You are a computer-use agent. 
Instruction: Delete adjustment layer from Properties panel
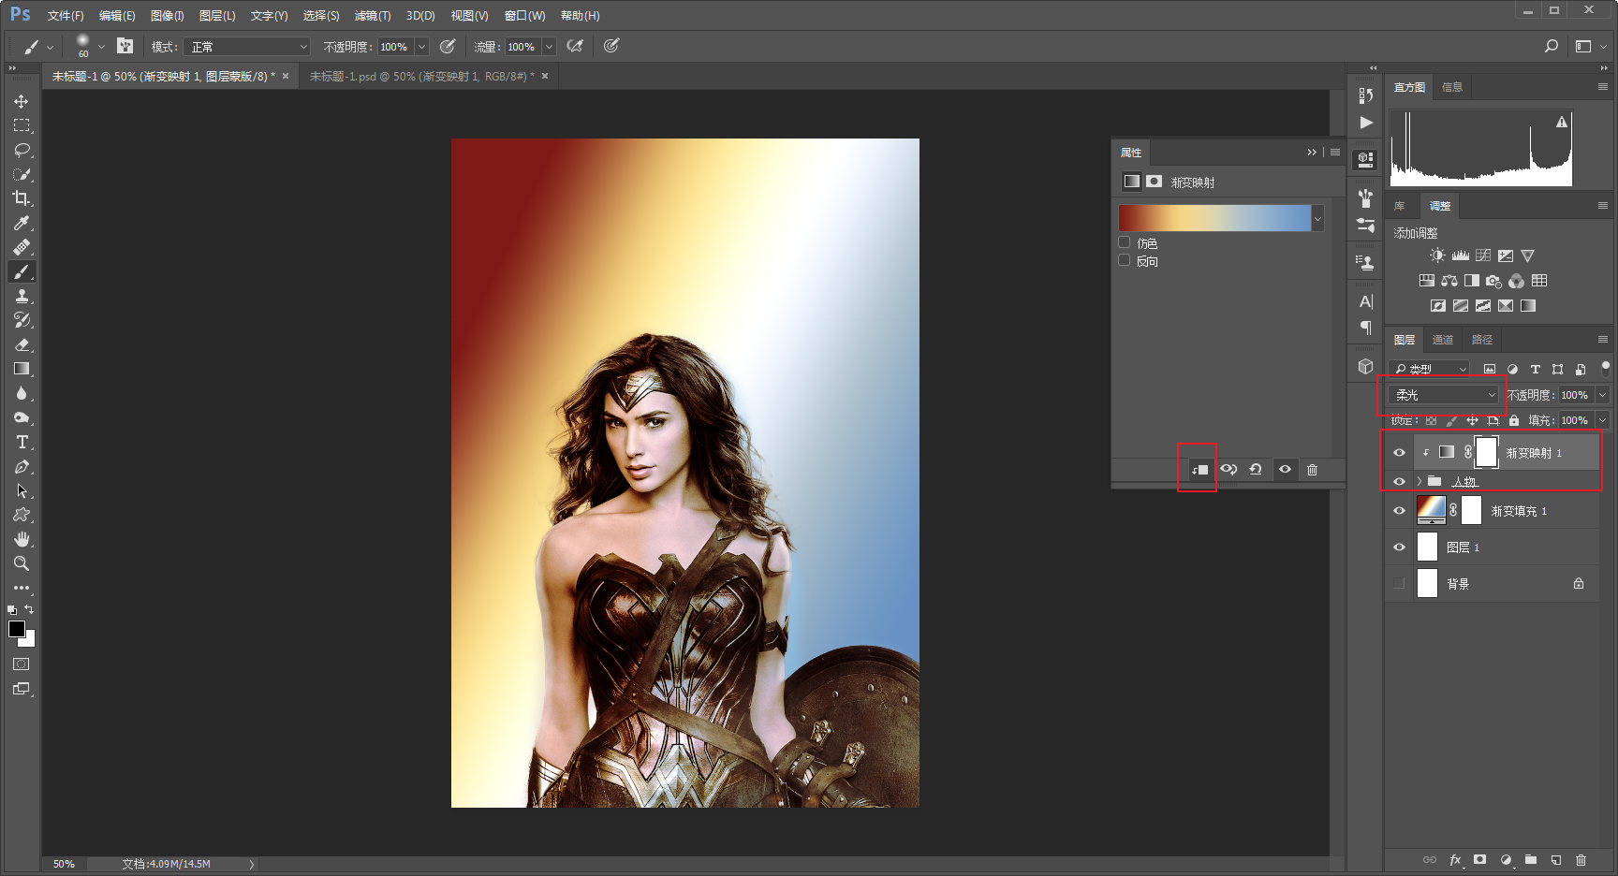tap(1312, 470)
